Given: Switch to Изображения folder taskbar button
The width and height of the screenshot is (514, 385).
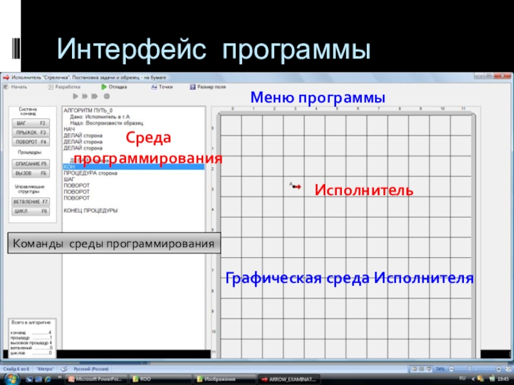Looking at the screenshot, I should click(224, 379).
